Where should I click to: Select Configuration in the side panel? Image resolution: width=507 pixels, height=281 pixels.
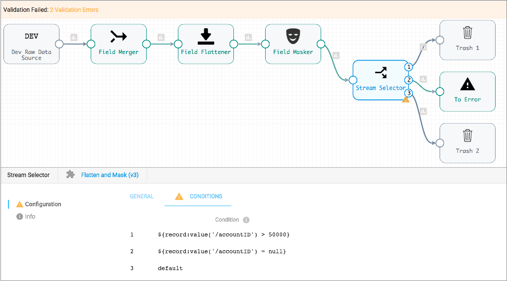click(43, 204)
